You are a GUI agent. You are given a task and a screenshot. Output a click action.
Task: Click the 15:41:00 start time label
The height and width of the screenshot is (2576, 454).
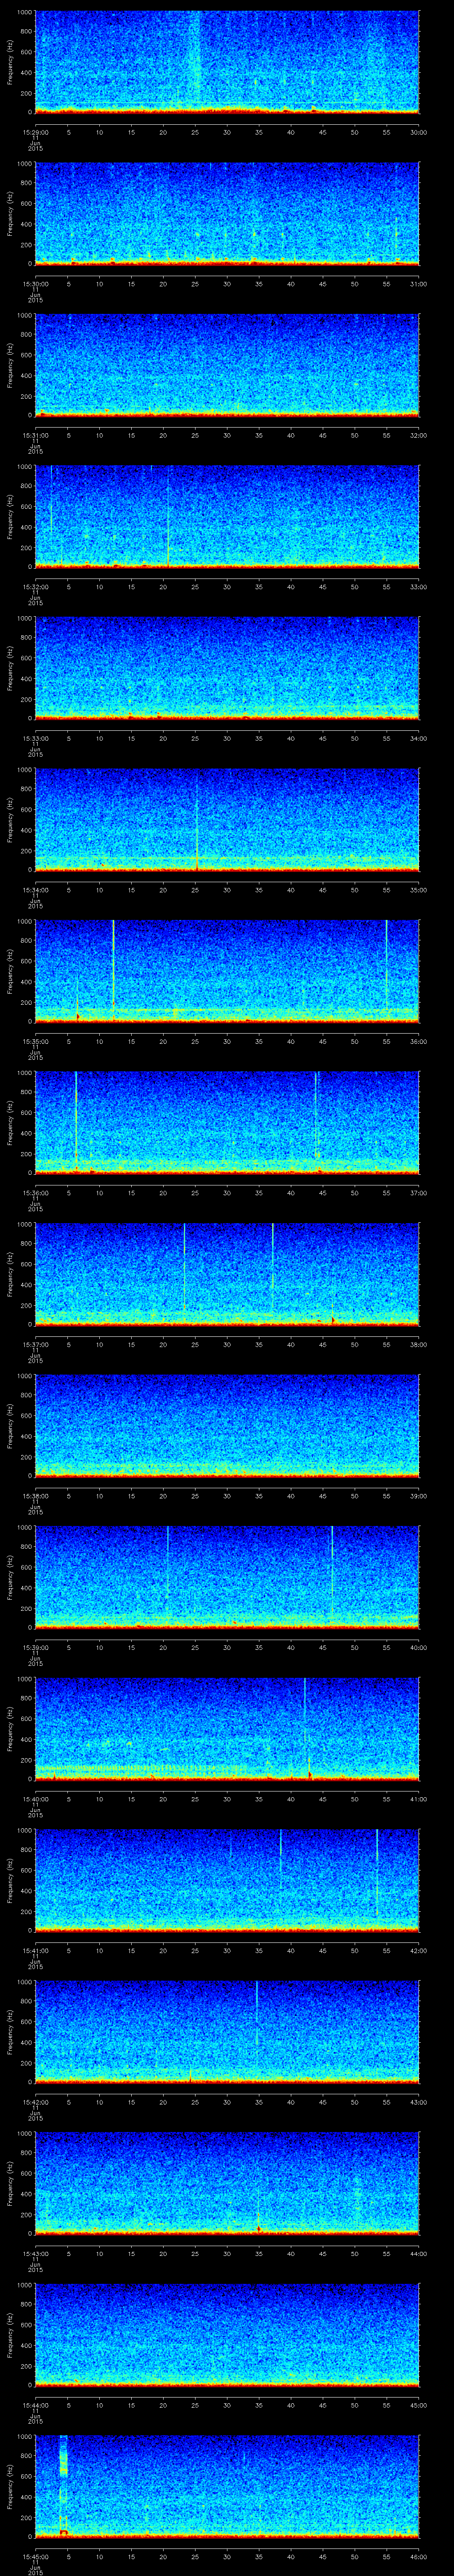(x=35, y=1951)
